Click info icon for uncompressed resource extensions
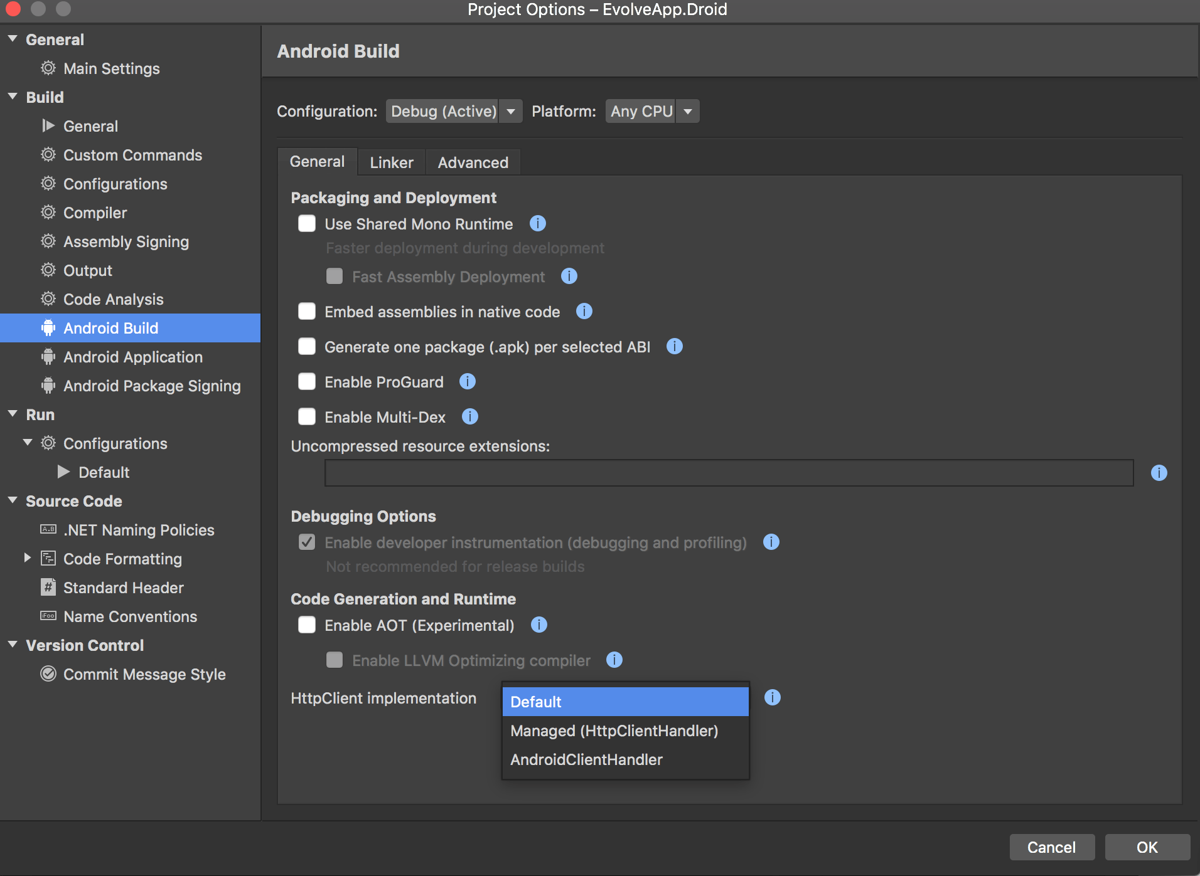This screenshot has width=1200, height=876. pos(1159,473)
